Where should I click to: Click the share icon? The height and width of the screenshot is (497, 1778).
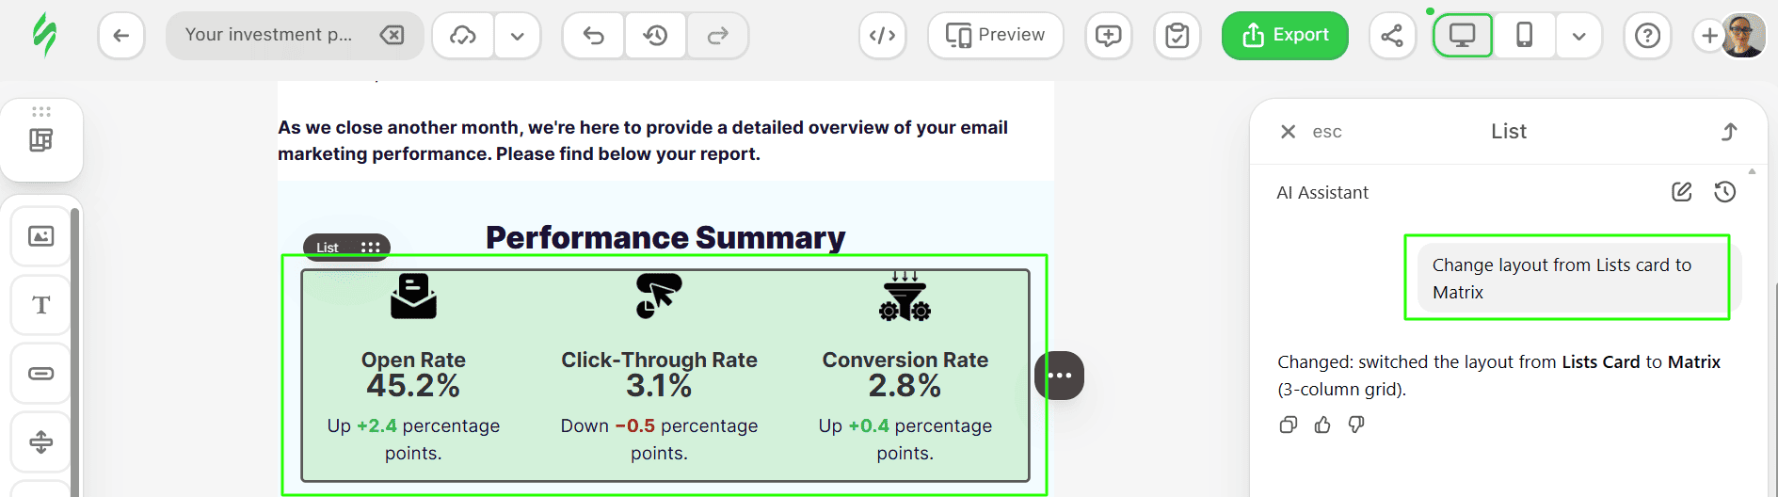[x=1392, y=36]
